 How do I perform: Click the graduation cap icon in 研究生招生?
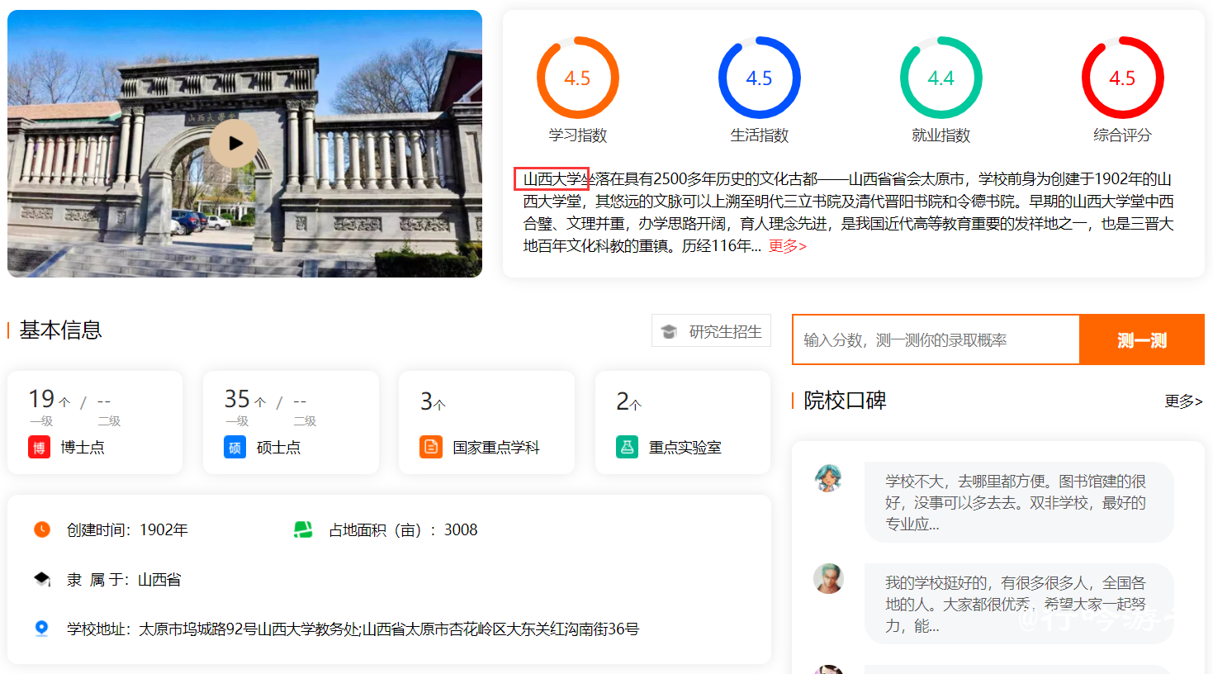click(x=669, y=332)
